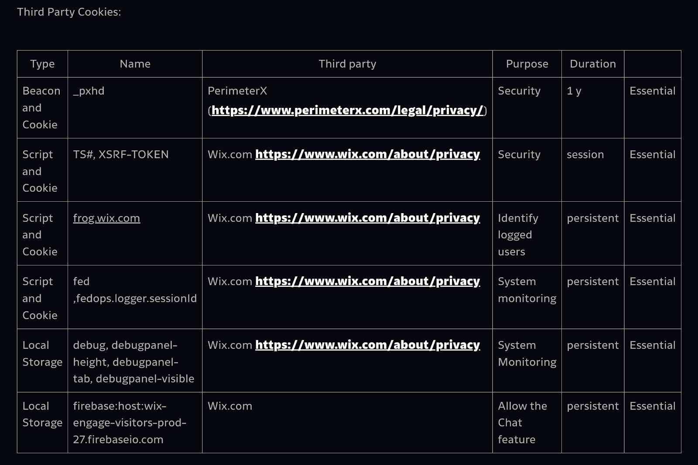698x465 pixels.
Task: Click 'Essential' in the frog.wix.com row
Action: pyautogui.click(x=653, y=218)
